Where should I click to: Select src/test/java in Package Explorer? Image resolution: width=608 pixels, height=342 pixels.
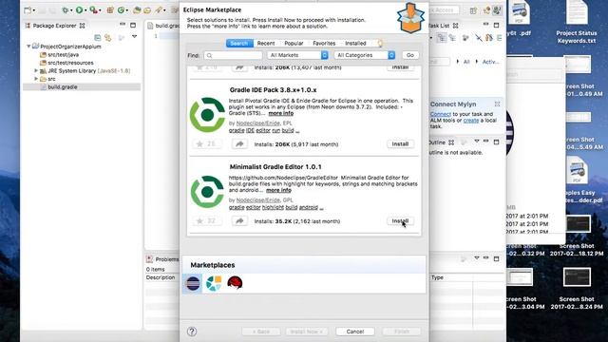click(64, 55)
